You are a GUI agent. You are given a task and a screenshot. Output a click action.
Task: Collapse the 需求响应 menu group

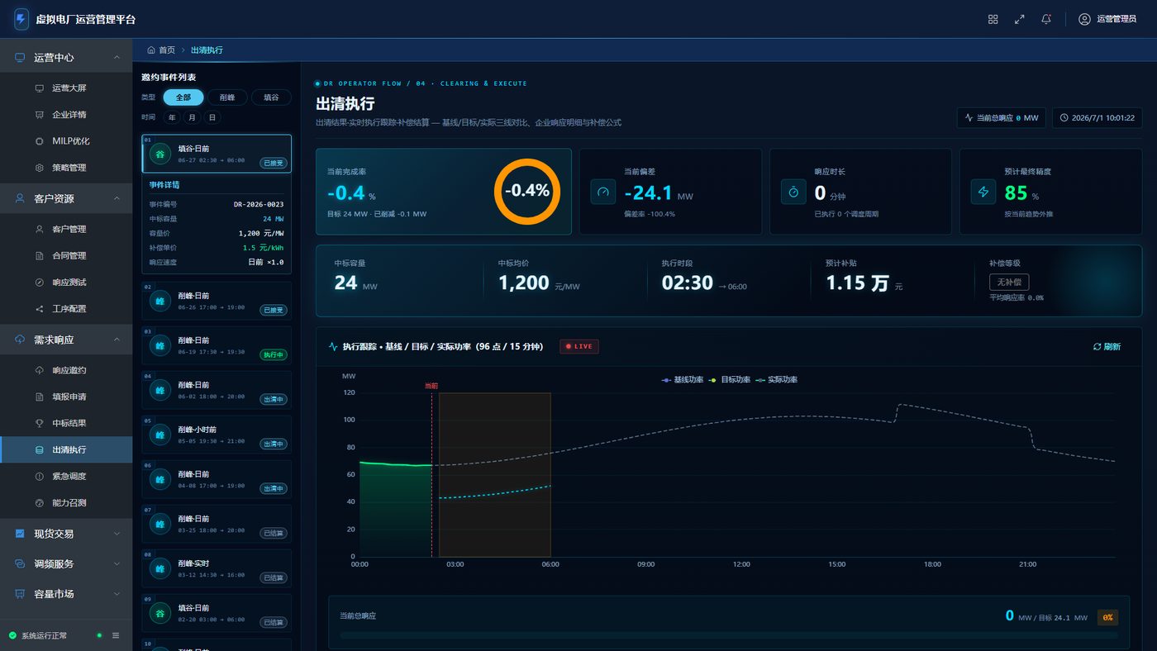66,340
